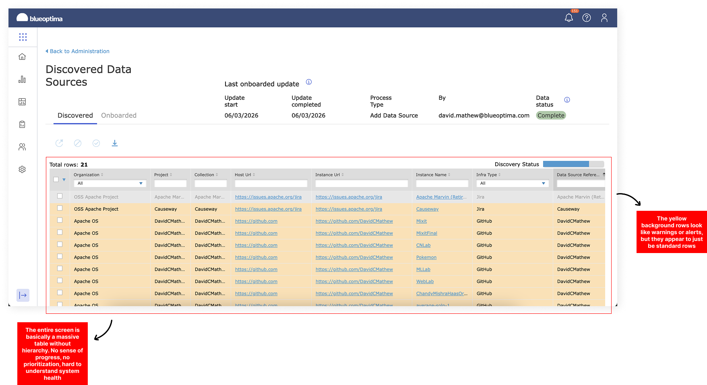The image size is (707, 385).
Task: Go back to Administration
Action: [77, 51]
